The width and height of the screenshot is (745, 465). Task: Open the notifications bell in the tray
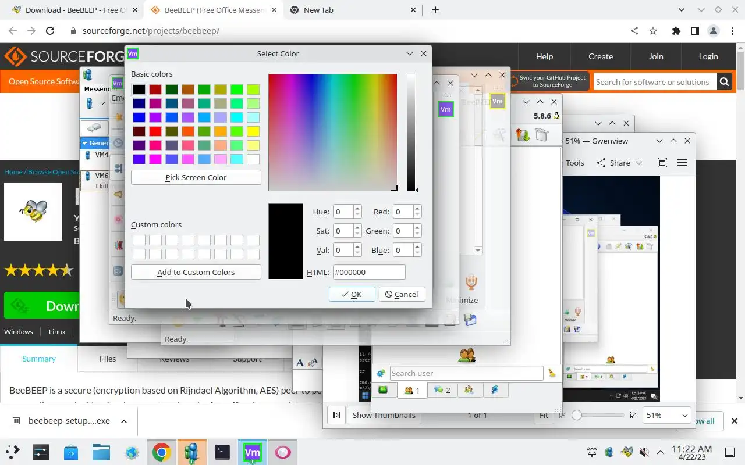click(592, 452)
